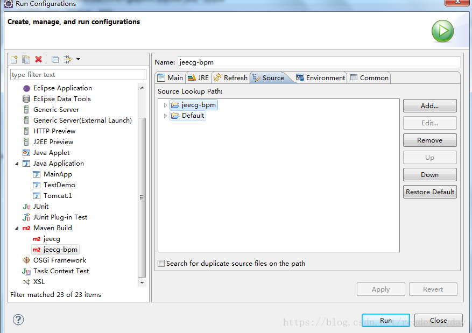The width and height of the screenshot is (472, 333).
Task: Open the Common tab
Action: click(x=369, y=78)
